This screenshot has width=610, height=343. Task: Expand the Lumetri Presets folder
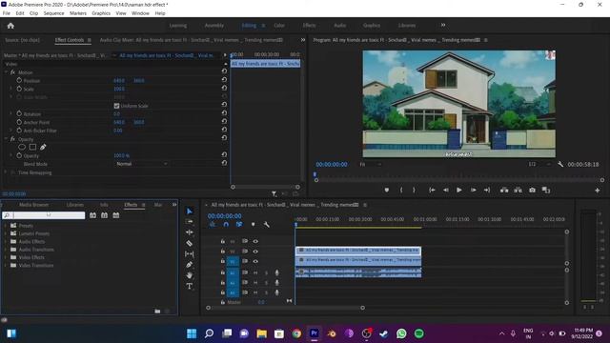pyautogui.click(x=5, y=233)
